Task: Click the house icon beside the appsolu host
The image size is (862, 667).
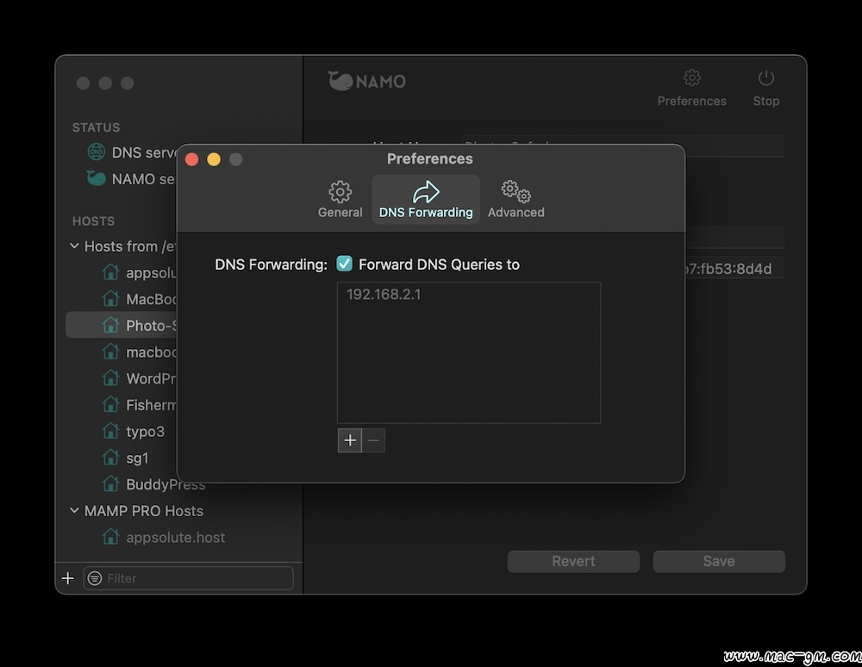Action: point(110,272)
